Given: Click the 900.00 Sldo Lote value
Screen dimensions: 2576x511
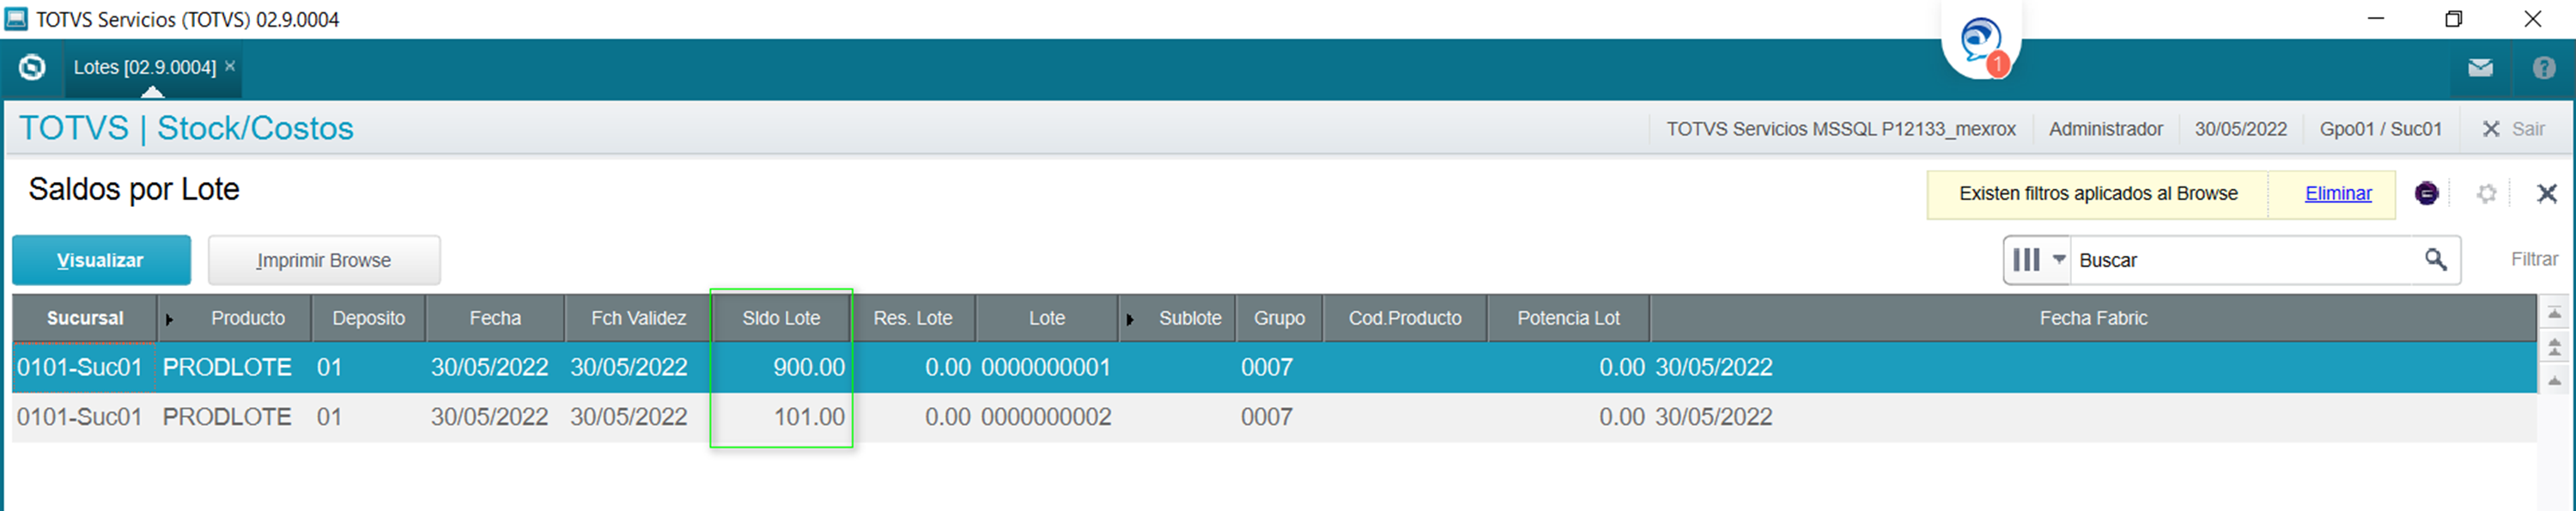Looking at the screenshot, I should (x=808, y=367).
